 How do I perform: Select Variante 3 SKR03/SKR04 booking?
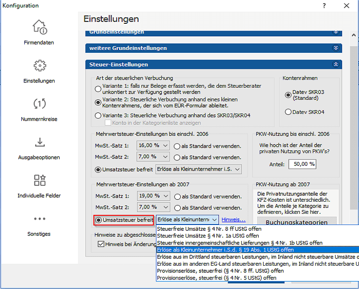[98, 115]
